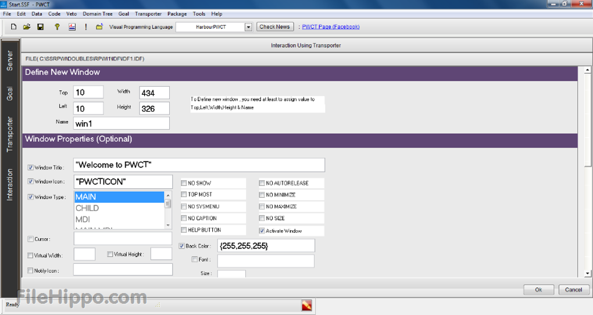Image resolution: width=593 pixels, height=315 pixels.
Task: Click window type list up arrow
Action: 168,195
